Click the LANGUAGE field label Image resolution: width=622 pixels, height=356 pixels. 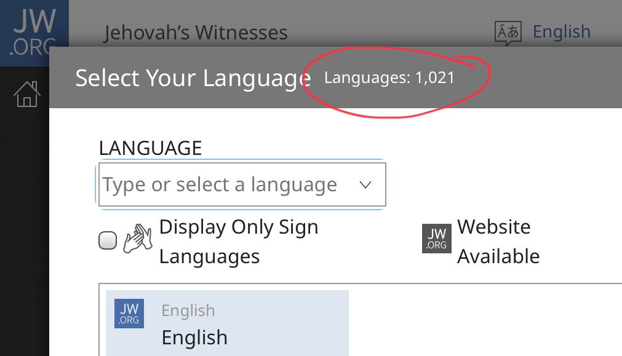pos(150,148)
